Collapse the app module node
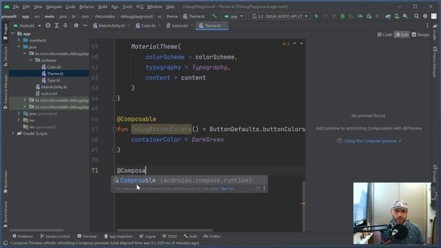 [12, 34]
